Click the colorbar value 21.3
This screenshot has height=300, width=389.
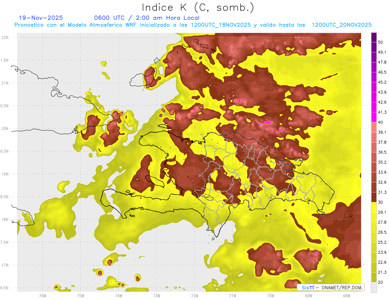(x=382, y=272)
